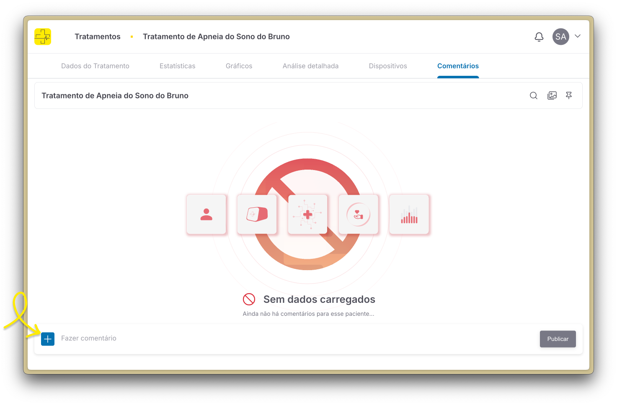Go to the Gráficos tab
The height and width of the screenshot is (405, 617).
(239, 66)
